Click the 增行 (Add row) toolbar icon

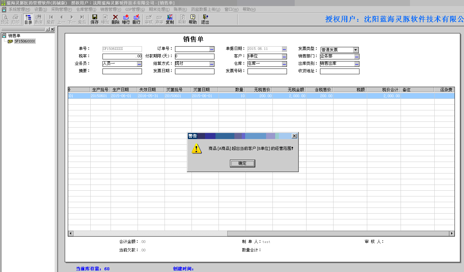pyautogui.click(x=126, y=19)
